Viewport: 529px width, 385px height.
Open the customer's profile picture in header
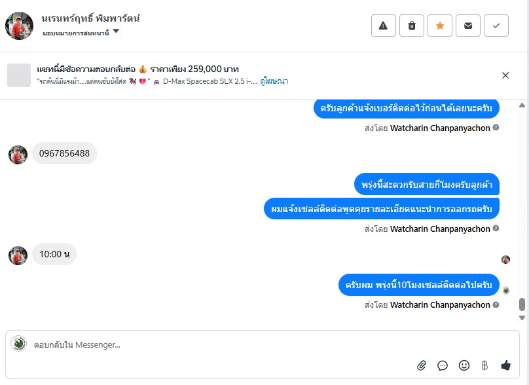coord(19,26)
